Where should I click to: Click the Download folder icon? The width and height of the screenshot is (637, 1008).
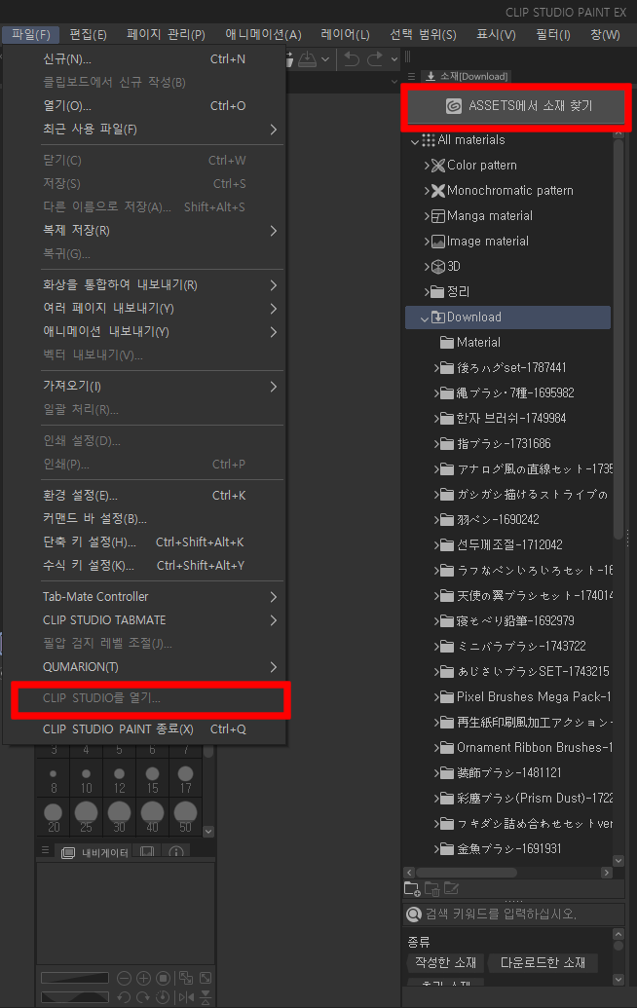[438, 317]
